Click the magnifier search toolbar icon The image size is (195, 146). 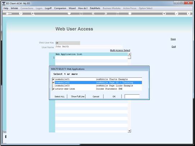point(33,14)
